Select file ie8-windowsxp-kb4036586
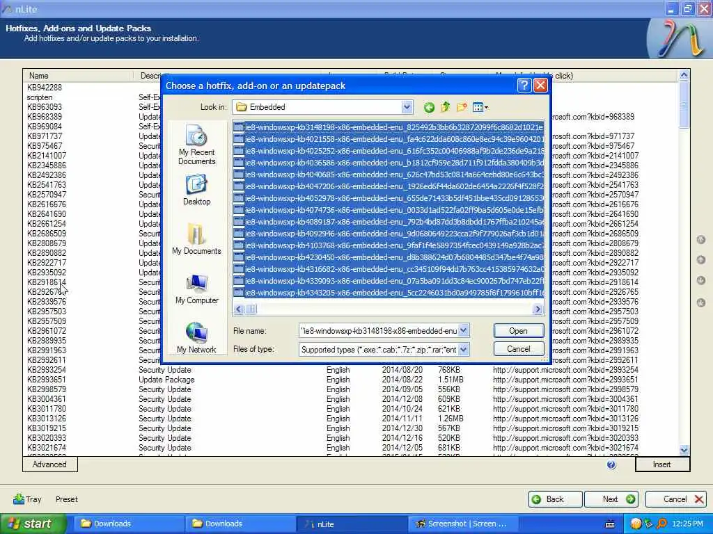Image resolution: width=713 pixels, height=534 pixels. click(389, 163)
